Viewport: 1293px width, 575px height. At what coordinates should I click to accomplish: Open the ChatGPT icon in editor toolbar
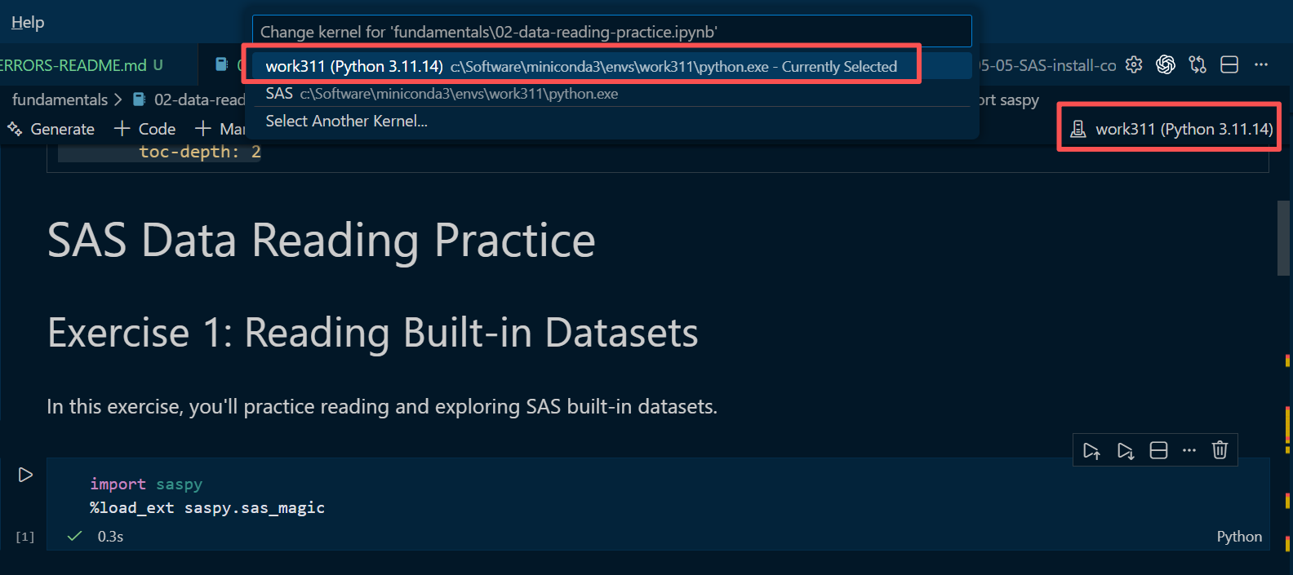point(1166,65)
